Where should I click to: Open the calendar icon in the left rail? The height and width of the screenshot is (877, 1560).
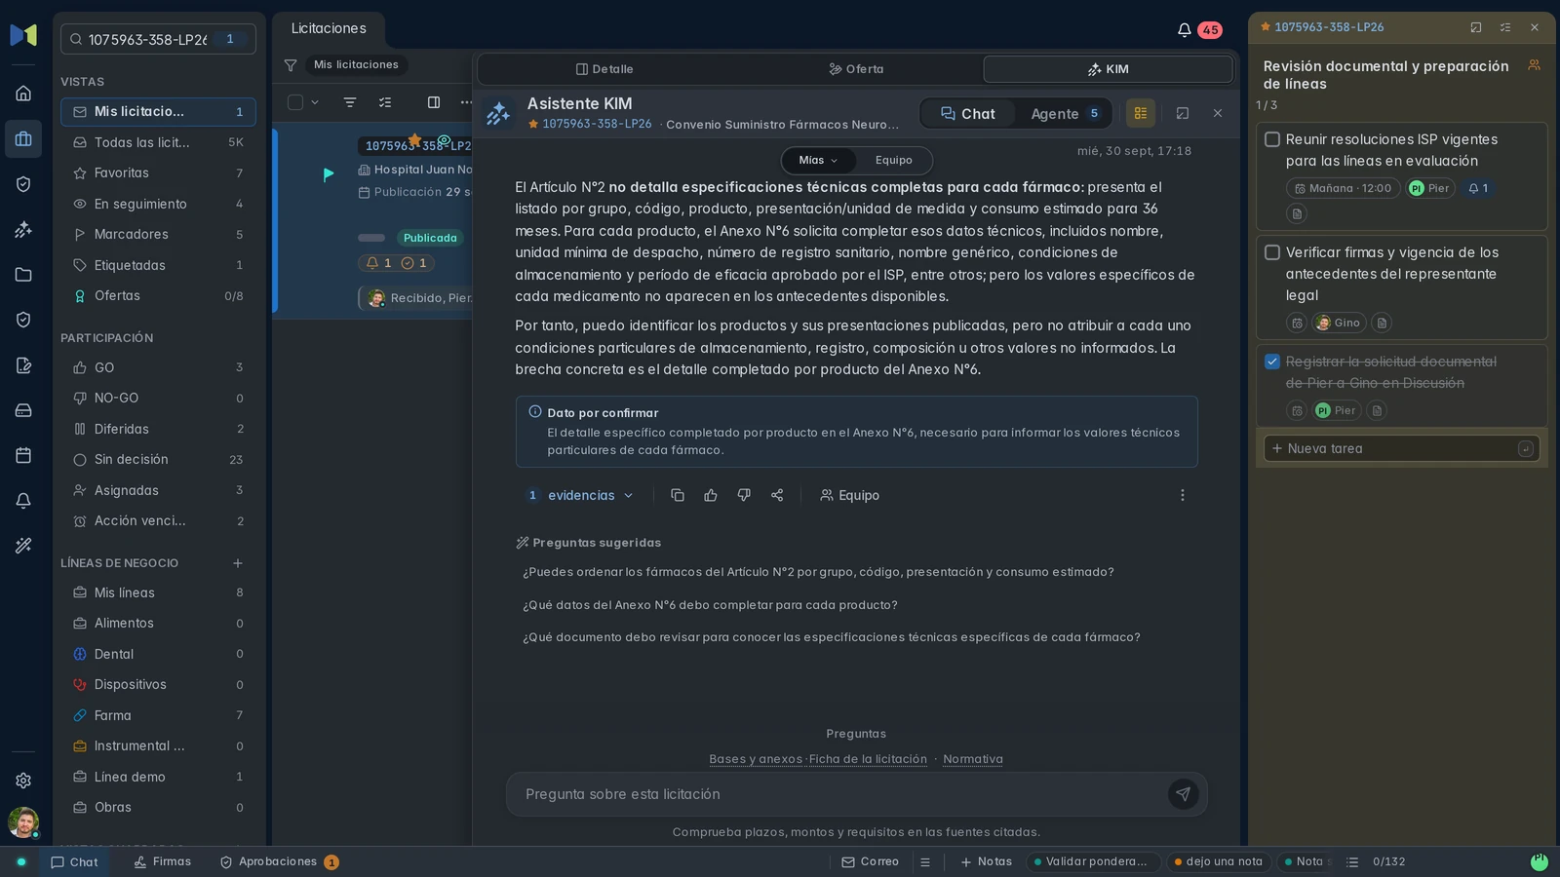[23, 455]
